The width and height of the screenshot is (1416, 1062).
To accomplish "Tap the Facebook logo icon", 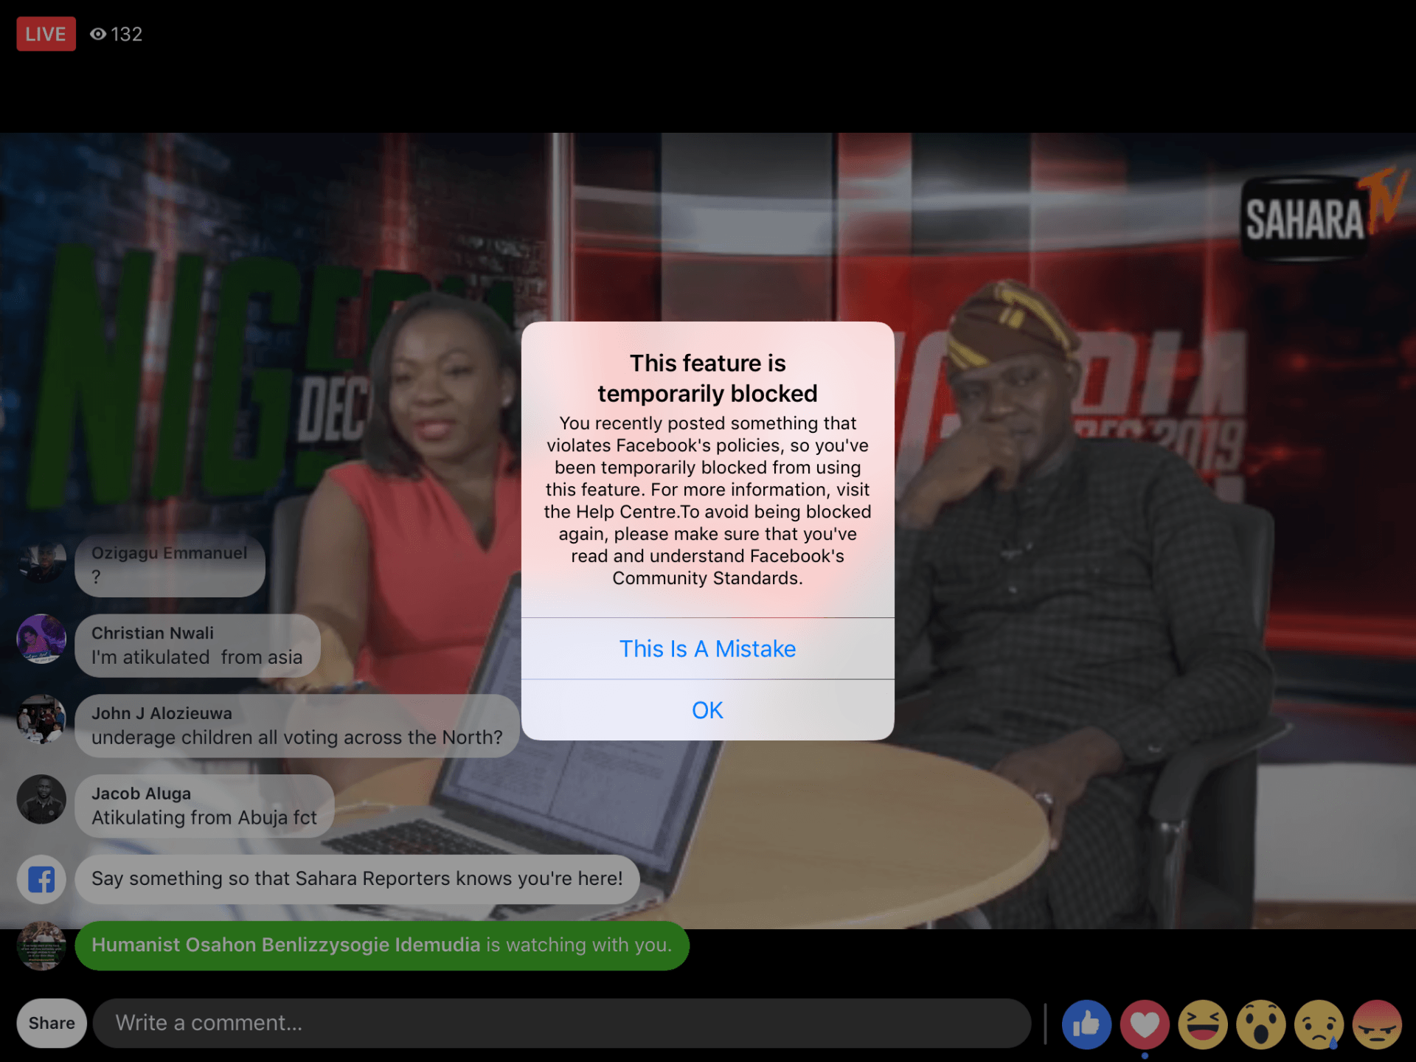I will tap(41, 879).
